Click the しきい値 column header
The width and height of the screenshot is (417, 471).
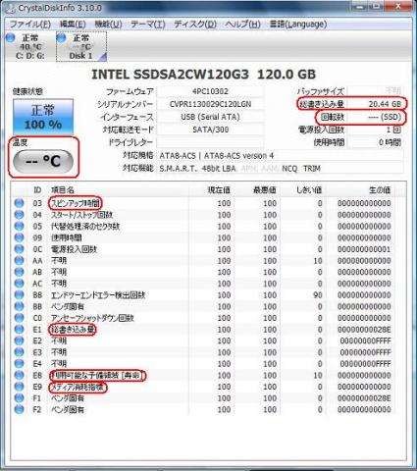click(x=309, y=190)
